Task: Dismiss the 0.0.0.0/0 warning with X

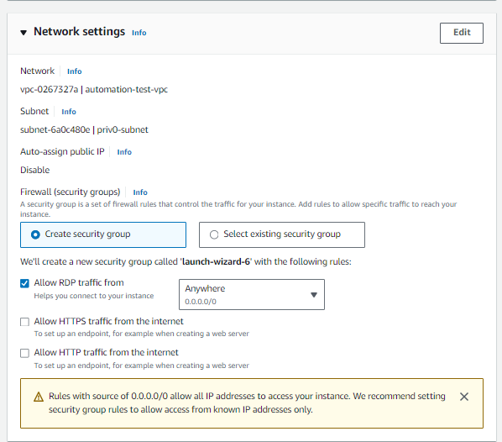Action: 464,397
